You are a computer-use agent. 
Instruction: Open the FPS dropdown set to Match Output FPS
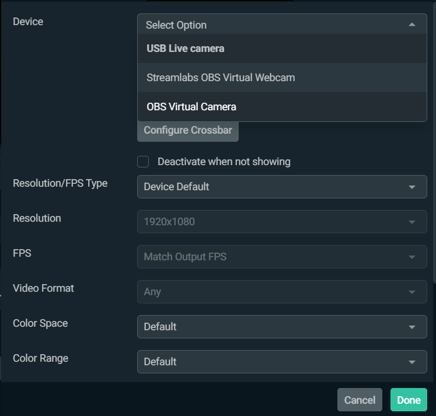(282, 257)
